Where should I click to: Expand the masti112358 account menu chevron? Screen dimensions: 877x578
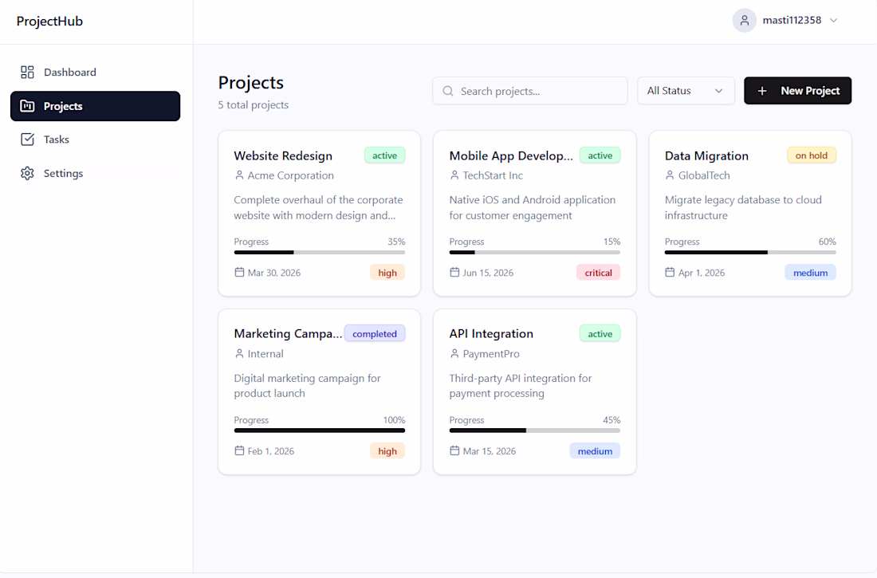[x=834, y=21]
